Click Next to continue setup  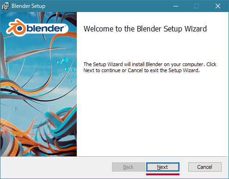click(x=163, y=167)
